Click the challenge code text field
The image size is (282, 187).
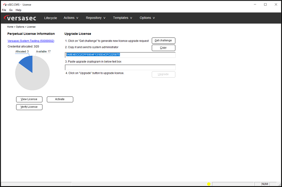pyautogui.click(x=120, y=55)
